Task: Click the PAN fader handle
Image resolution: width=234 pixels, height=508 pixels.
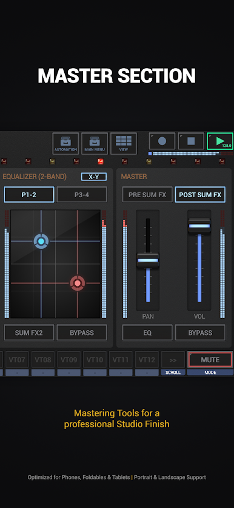Action: coord(148,260)
